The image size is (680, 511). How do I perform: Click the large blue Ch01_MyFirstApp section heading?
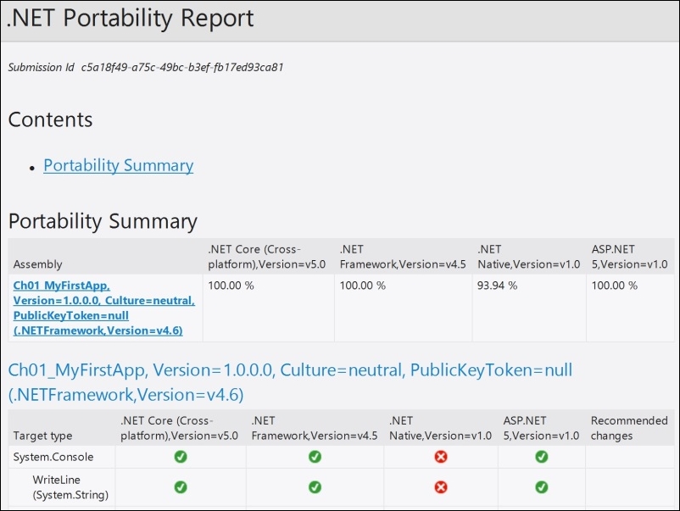(x=290, y=382)
